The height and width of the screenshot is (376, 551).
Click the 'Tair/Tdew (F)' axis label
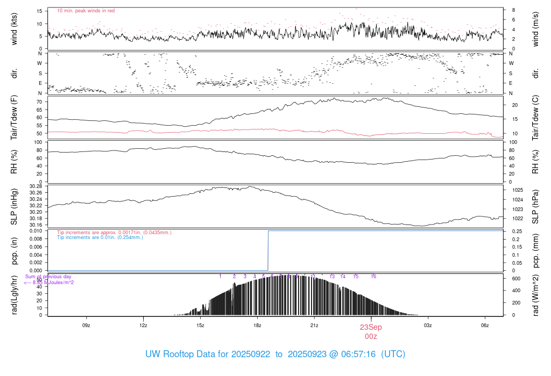[x=14, y=118]
